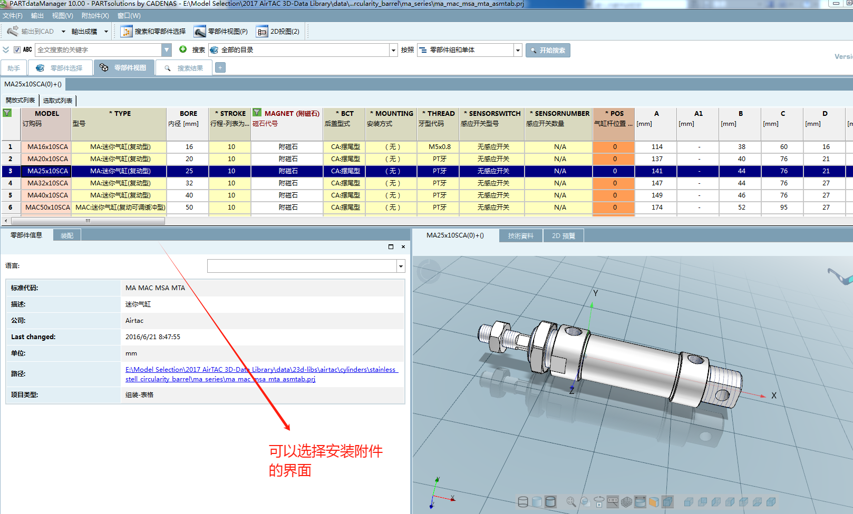Click the 搜索和零部件选择 toolbar icon
The image size is (853, 514).
point(127,32)
